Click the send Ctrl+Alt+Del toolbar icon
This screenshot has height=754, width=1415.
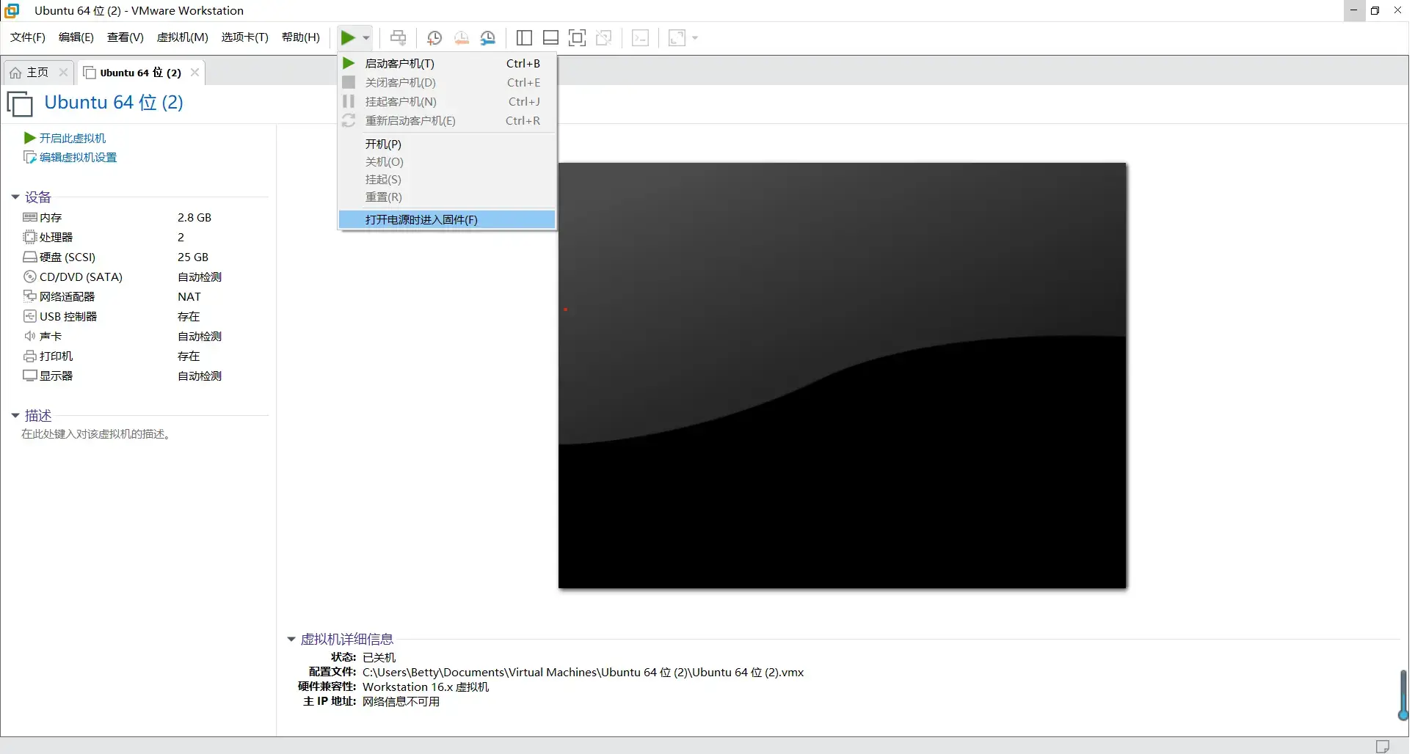[399, 38]
